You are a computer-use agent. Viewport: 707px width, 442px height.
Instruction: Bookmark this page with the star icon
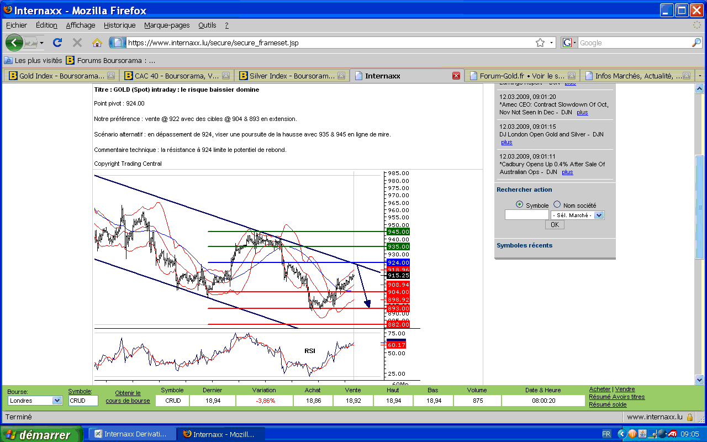coord(540,43)
